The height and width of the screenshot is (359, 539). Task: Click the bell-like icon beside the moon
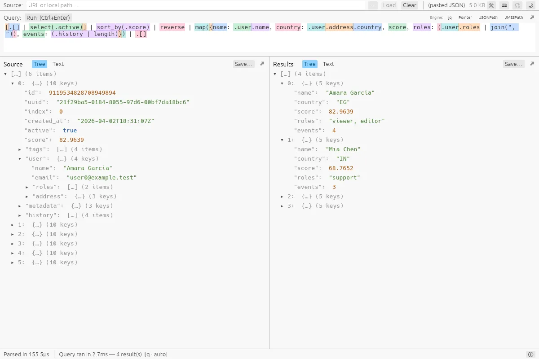tap(517, 5)
